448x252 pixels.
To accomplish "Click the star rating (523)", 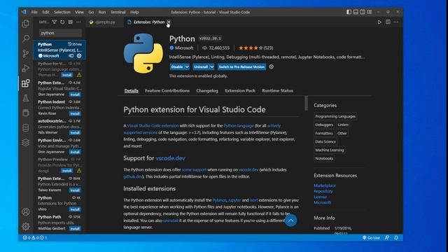I will click(256, 48).
